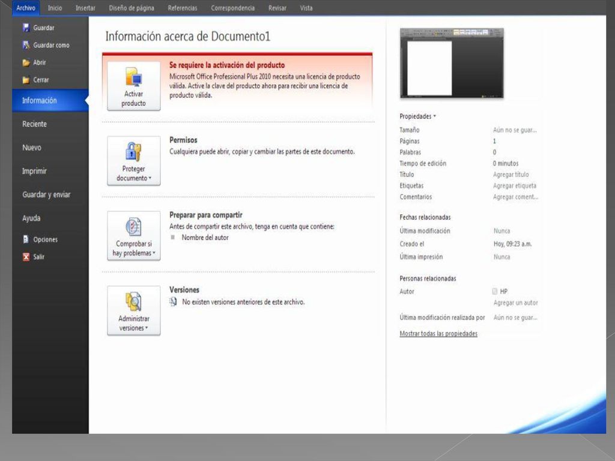615x461 pixels.
Task: Click 'Nunca' next to Última impresión
Action: 501,257
